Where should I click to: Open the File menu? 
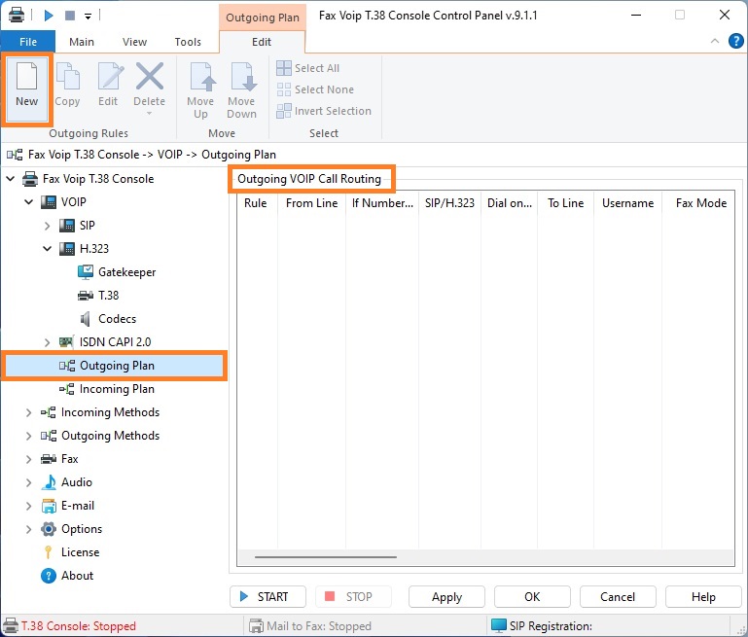(x=28, y=42)
